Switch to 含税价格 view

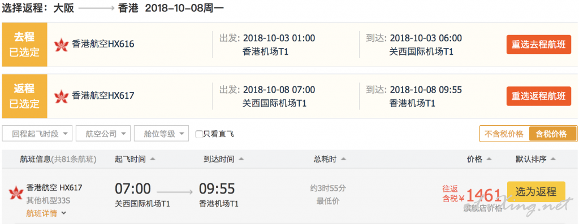(553, 134)
